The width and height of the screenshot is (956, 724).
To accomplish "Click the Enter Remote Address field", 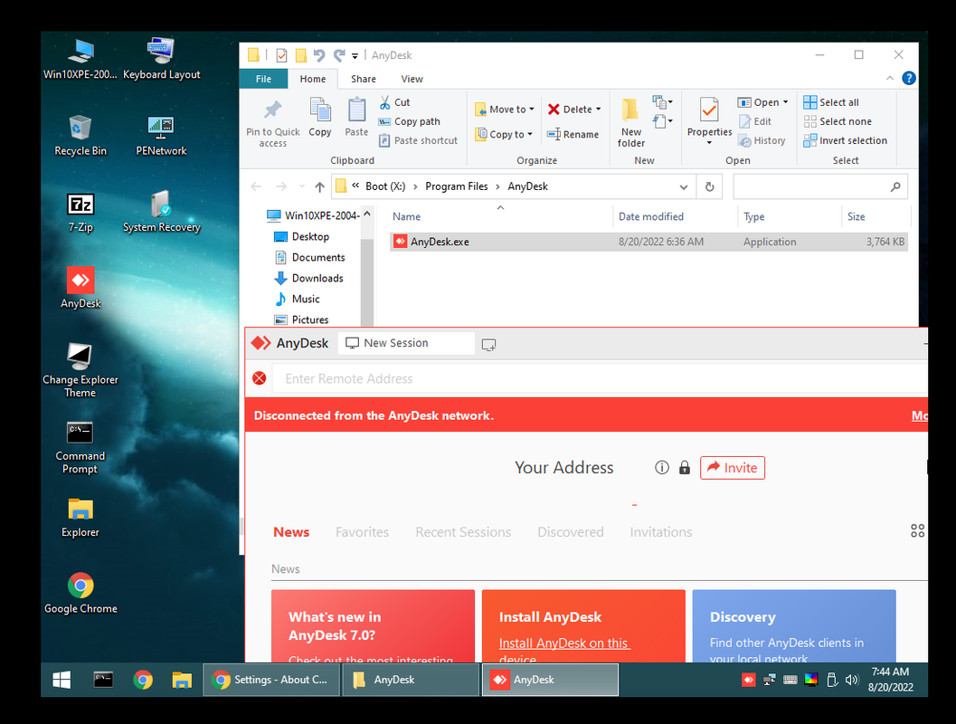I will tap(600, 379).
